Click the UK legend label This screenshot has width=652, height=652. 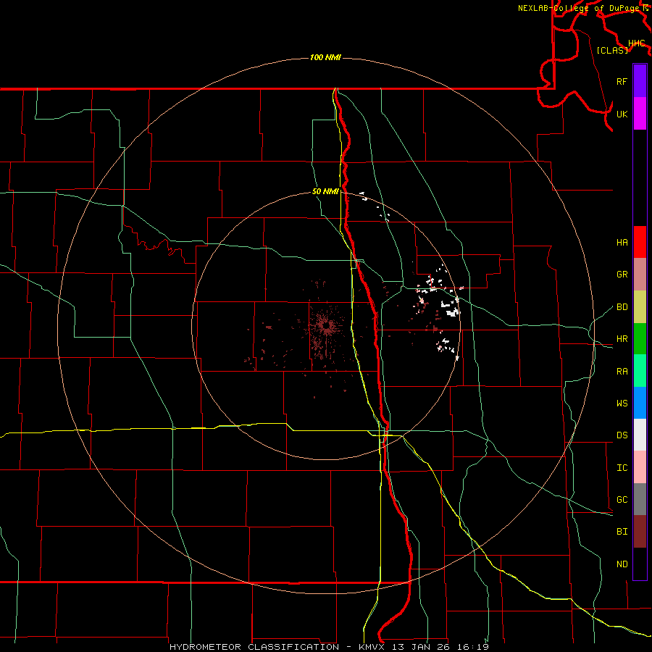coord(622,114)
